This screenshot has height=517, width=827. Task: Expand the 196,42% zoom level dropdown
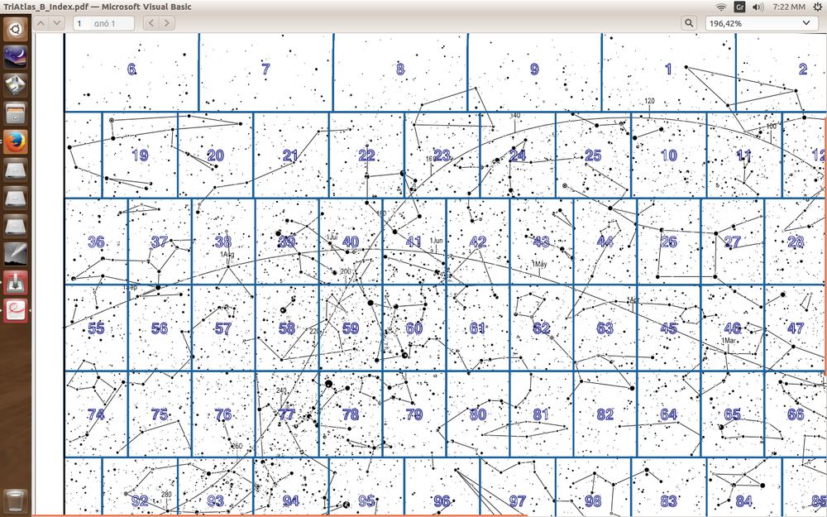(760, 23)
